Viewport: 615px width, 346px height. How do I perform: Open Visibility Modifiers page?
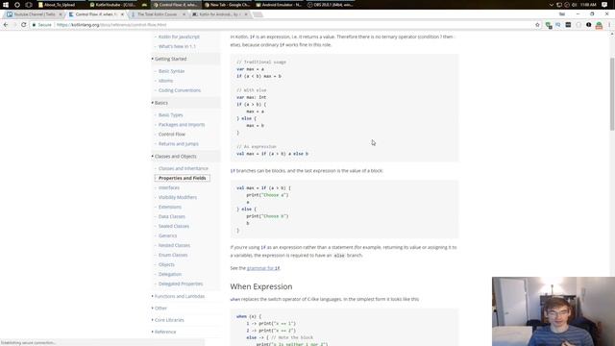pyautogui.click(x=178, y=197)
